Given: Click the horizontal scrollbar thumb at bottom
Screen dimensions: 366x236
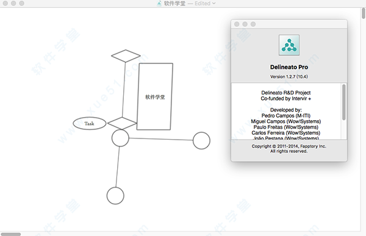Looking at the screenshot, I should coord(11,234).
